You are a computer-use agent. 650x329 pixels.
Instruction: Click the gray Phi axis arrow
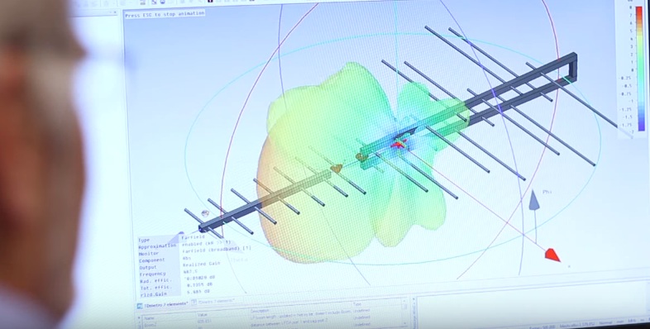[x=535, y=200]
